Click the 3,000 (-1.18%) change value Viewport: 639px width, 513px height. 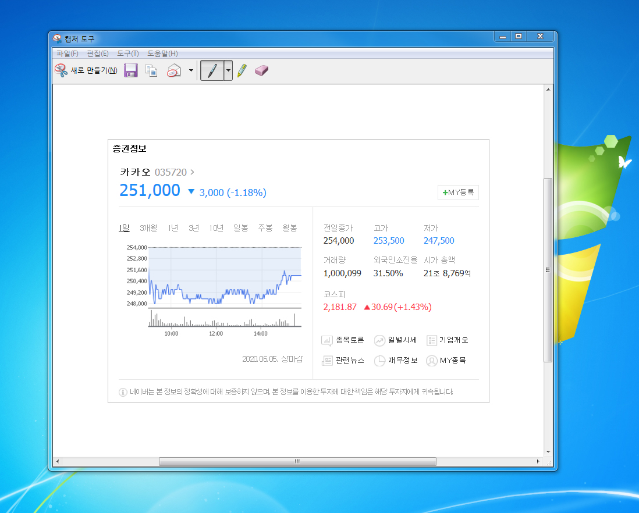coord(233,193)
